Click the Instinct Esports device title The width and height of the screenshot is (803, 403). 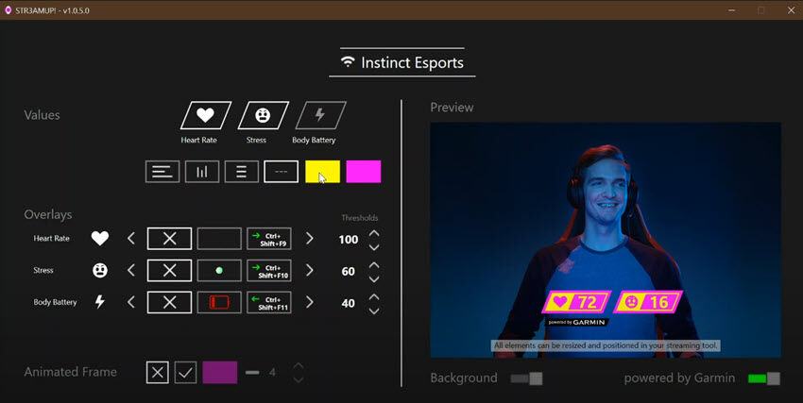pos(412,62)
